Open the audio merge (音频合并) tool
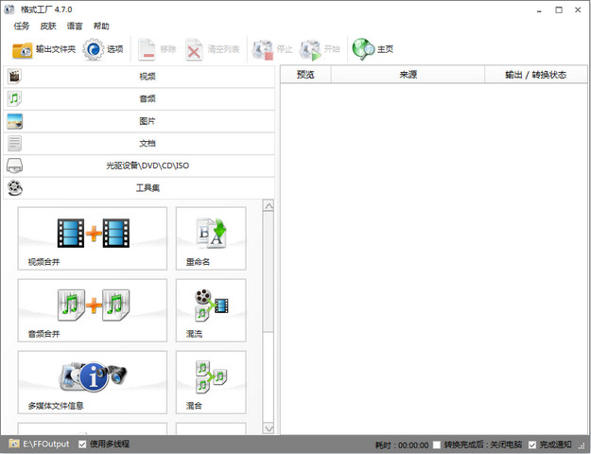The image size is (591, 454). [93, 310]
